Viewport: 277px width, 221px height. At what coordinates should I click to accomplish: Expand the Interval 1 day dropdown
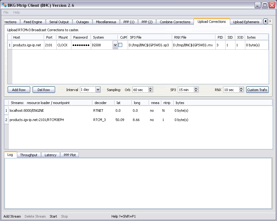(98, 90)
